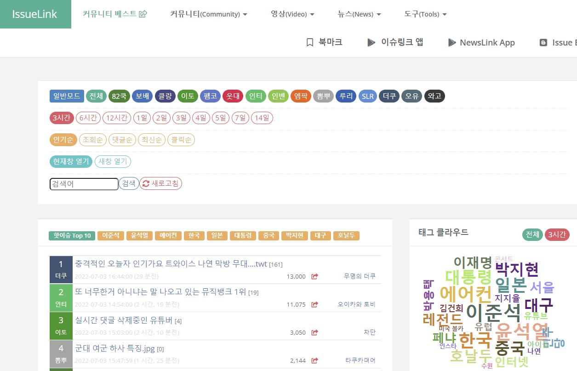The width and height of the screenshot is (577, 371).
Task: Click share icon in rank 2 row
Action: pos(314,304)
